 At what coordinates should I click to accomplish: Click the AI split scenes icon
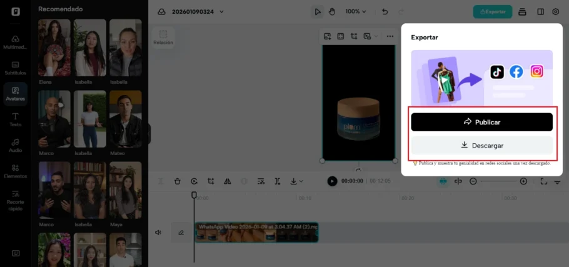[278, 181]
